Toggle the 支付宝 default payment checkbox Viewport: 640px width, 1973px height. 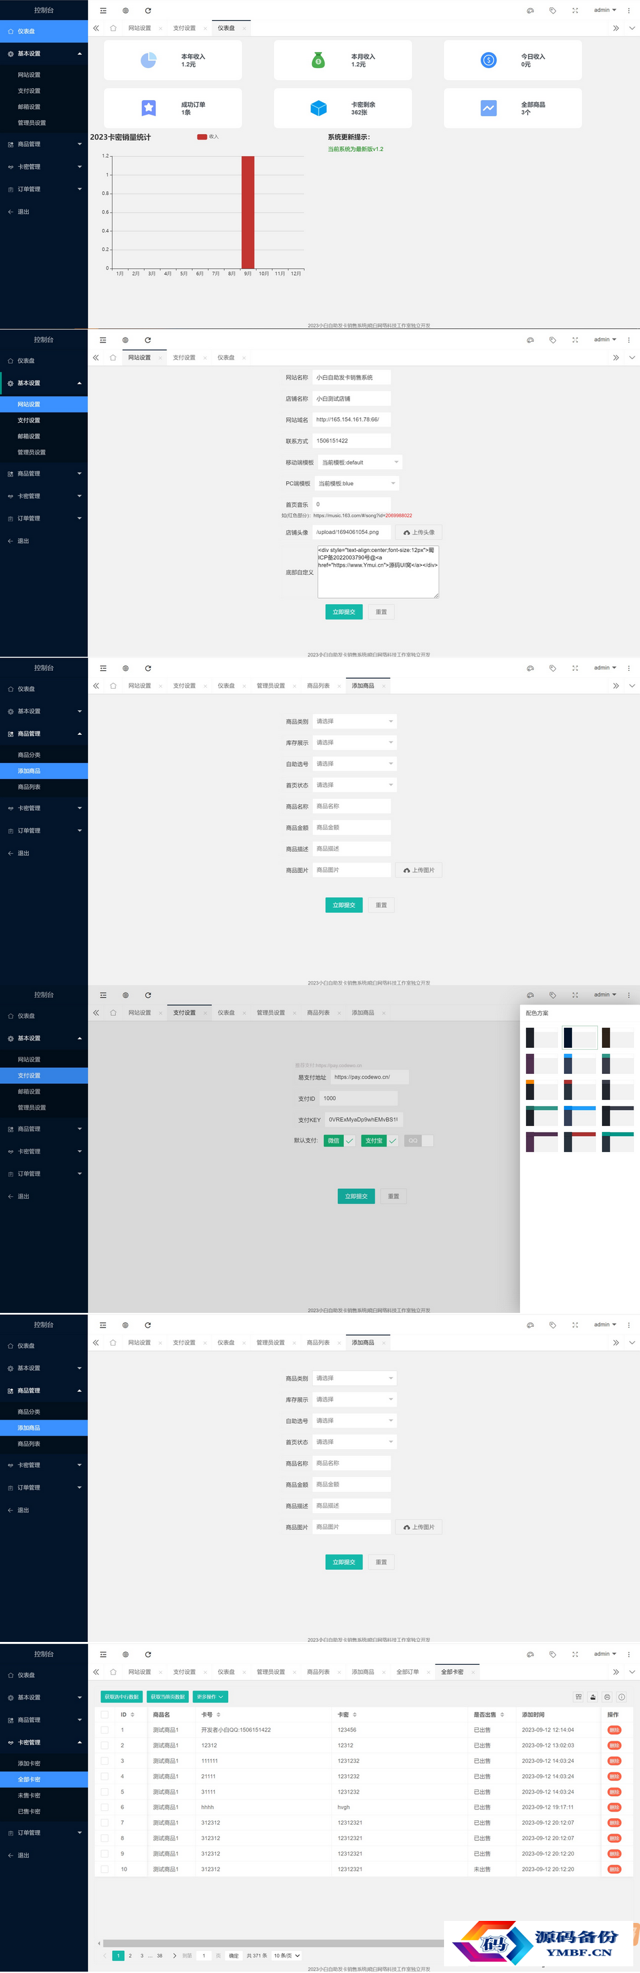pyautogui.click(x=380, y=1141)
